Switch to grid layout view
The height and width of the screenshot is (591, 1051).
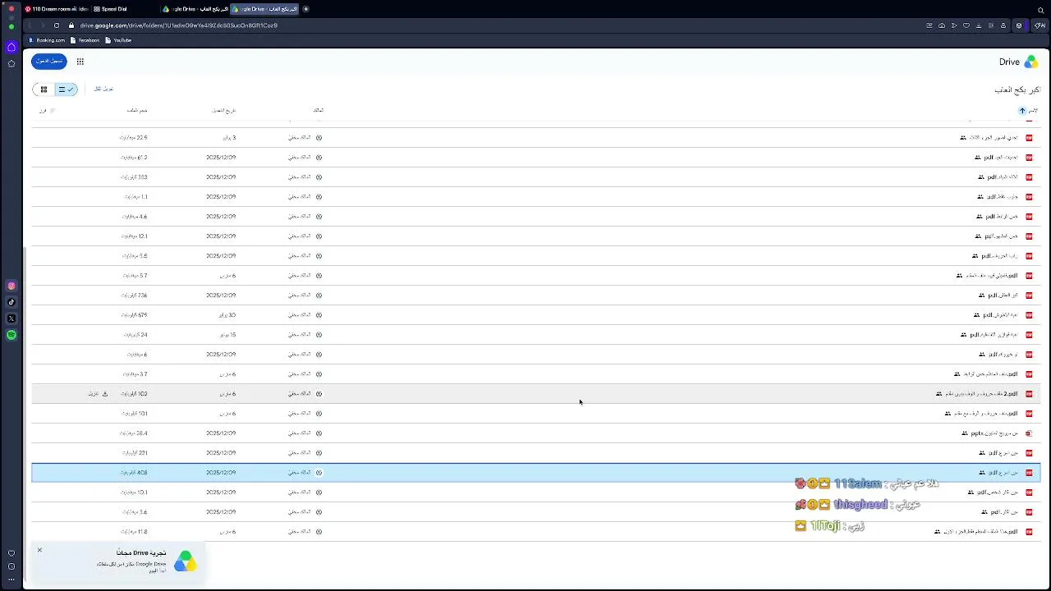[44, 89]
